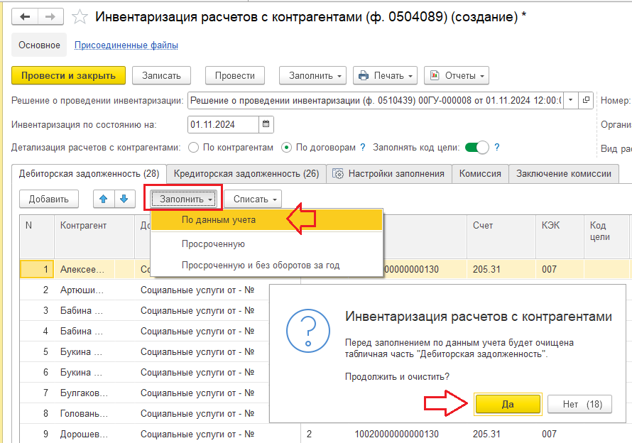This screenshot has height=443, width=632.
Task: Click the Провести button
Action: click(235, 75)
